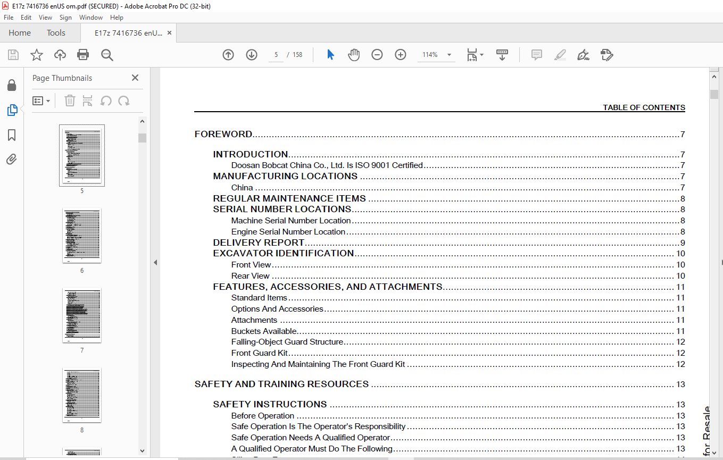This screenshot has height=460, width=723.
Task: Click the page break icon in thumbnails panel
Action: (x=88, y=101)
